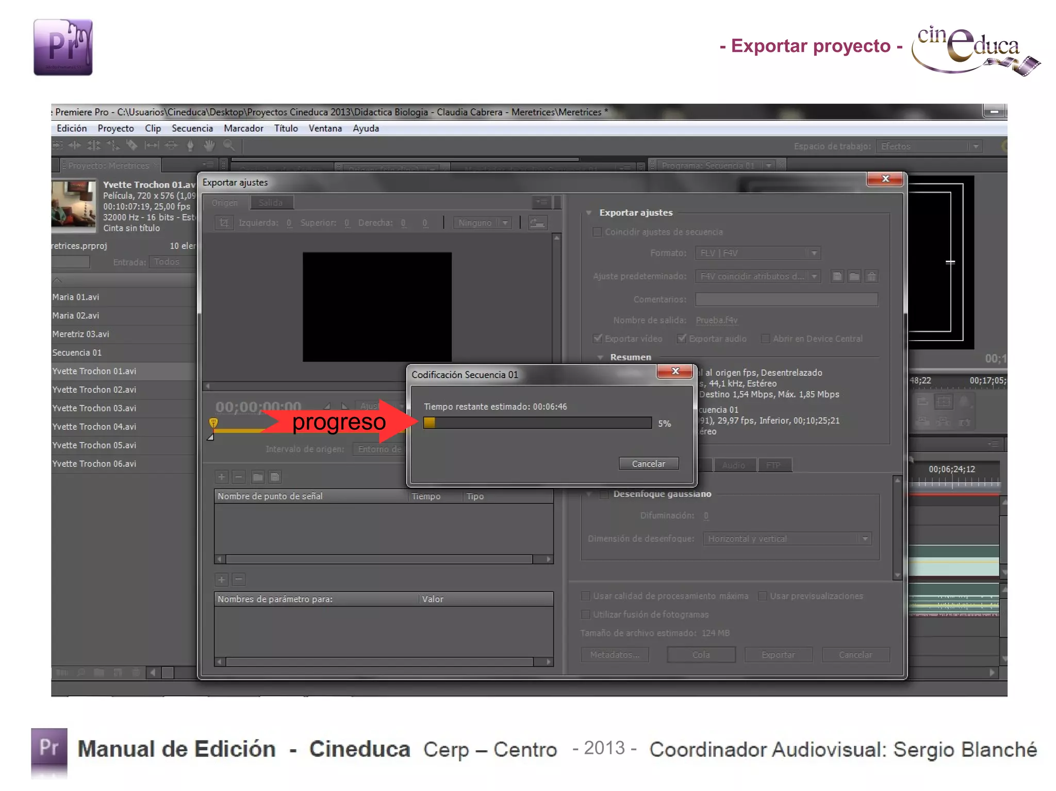
Task: Open the Edición menu
Action: tap(72, 128)
